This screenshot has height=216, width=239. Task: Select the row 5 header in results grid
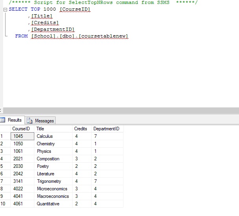coord(5,166)
